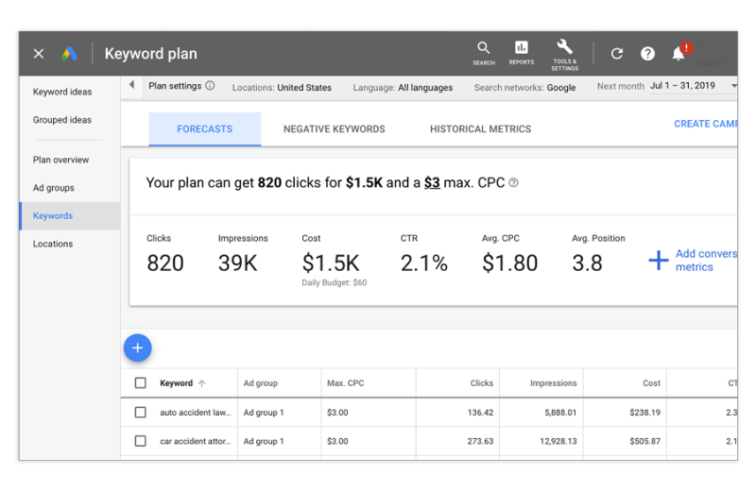The image size is (756, 491).
Task: Open the date range dropdown arrow
Action: 733,86
